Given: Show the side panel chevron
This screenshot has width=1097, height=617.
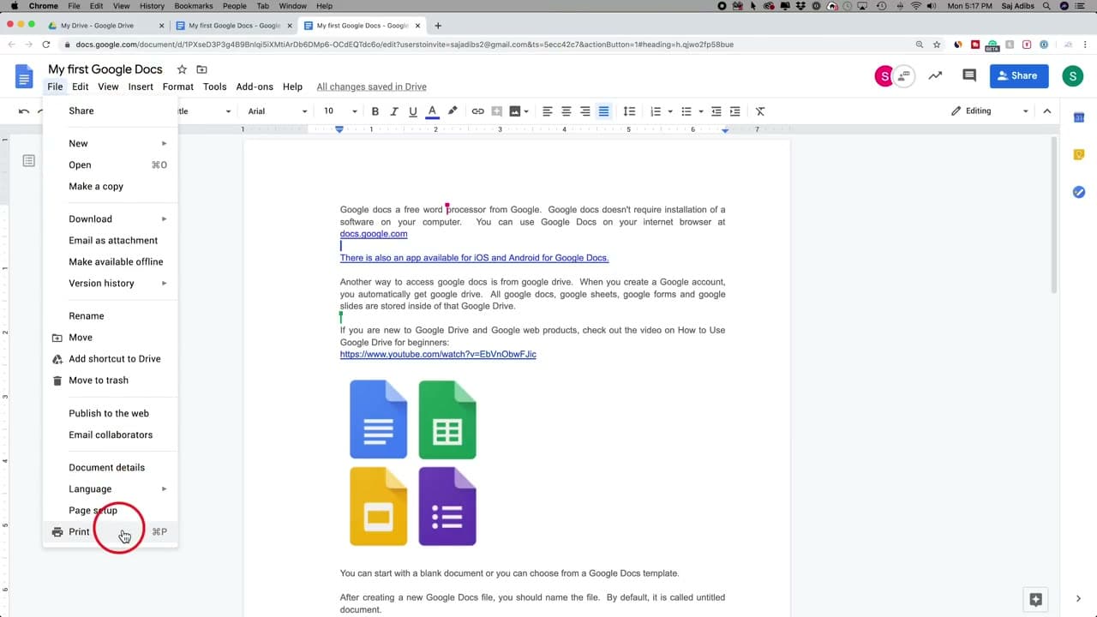Looking at the screenshot, I should coord(1079,599).
